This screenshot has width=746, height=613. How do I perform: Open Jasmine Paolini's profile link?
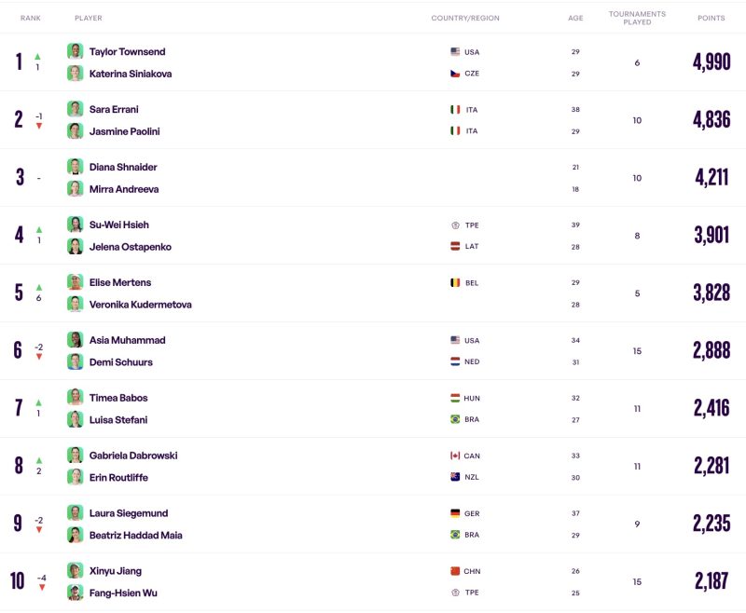click(125, 131)
